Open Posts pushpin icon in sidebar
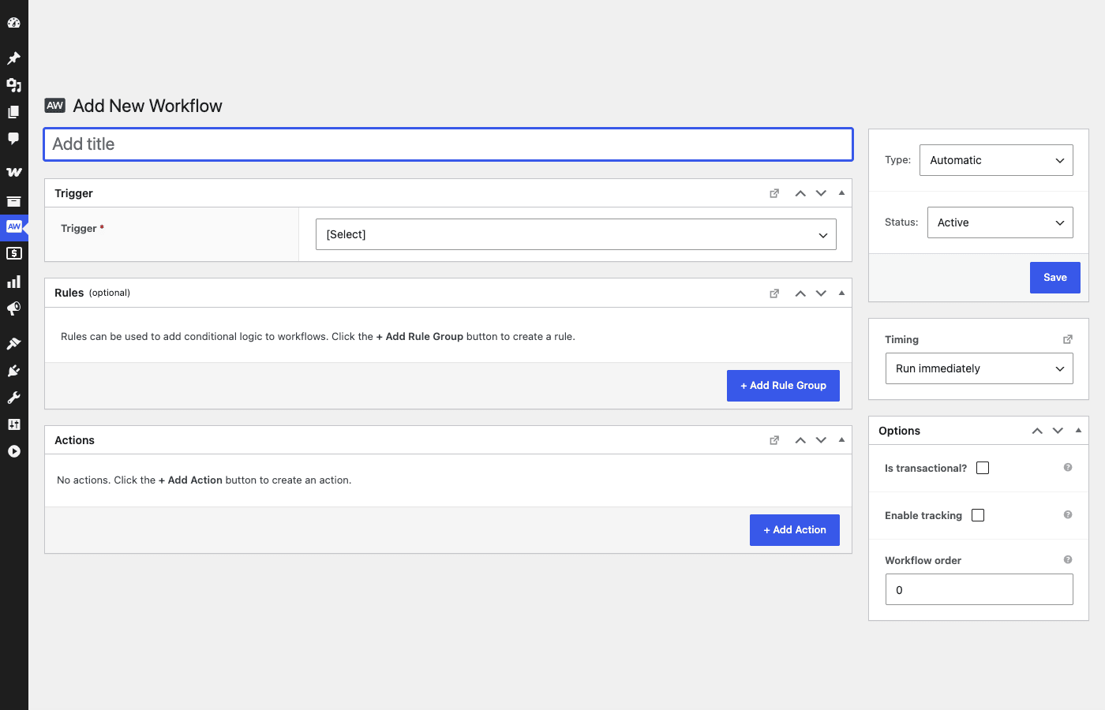The image size is (1105, 710). (13, 58)
